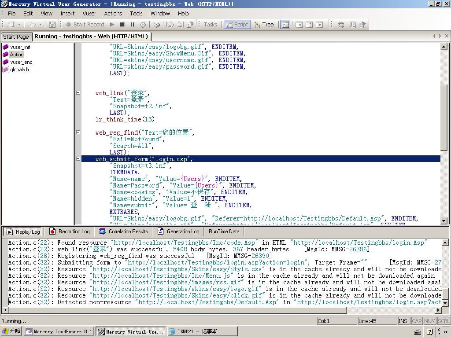This screenshot has height=338, width=451.
Task: Click the replay log scroll-up arrow
Action: (445, 243)
